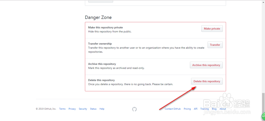The height and width of the screenshot is (121, 265).
Task: Click the Delete this repository button
Action: (207, 81)
